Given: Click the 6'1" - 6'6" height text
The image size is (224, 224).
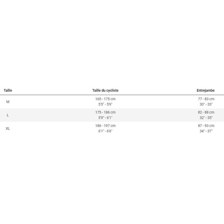Looking at the screenshot, I should click(x=105, y=131).
